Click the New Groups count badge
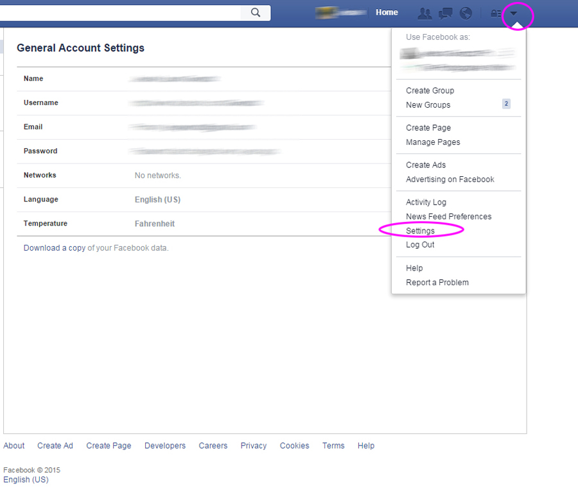The height and width of the screenshot is (500, 578). click(x=506, y=104)
